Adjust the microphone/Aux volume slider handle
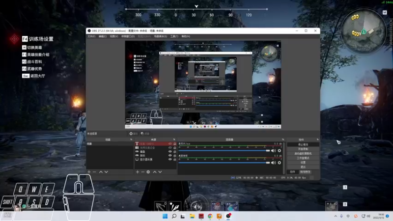Screen dimensions: 393x221 coord(268,151)
